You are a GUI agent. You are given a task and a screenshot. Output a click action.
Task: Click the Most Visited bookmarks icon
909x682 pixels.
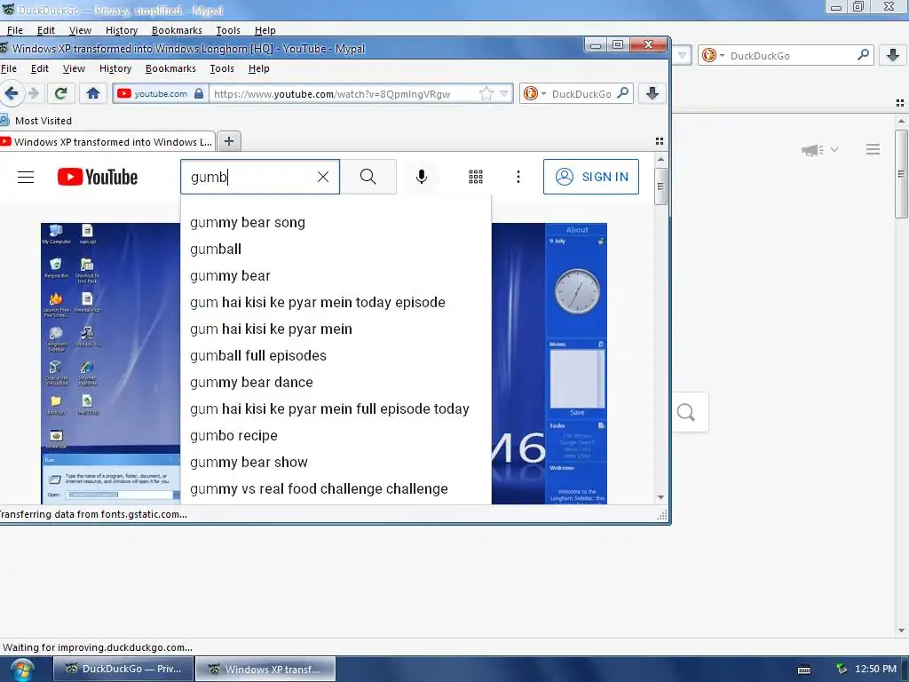tap(4, 120)
